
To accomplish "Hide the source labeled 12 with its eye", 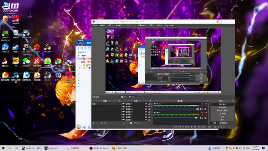I will [146, 109].
